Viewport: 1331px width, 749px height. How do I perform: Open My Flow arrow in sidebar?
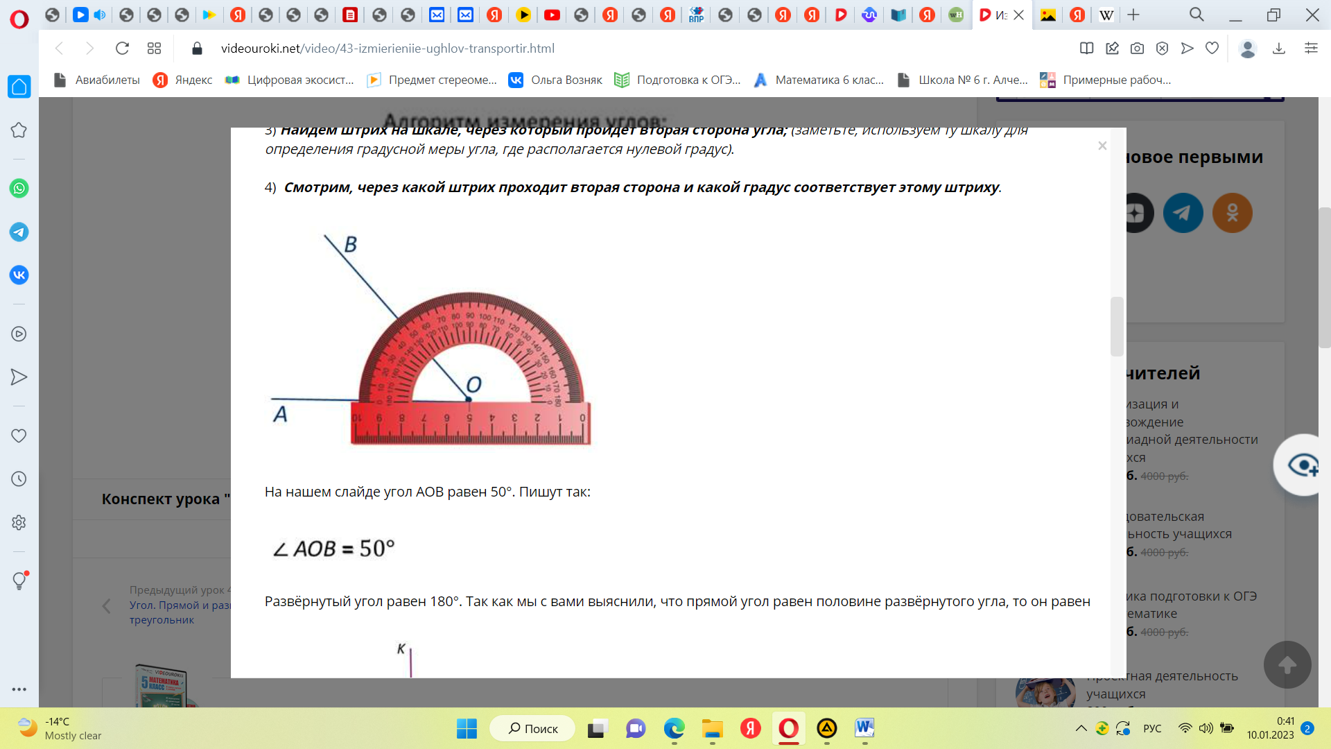19,377
